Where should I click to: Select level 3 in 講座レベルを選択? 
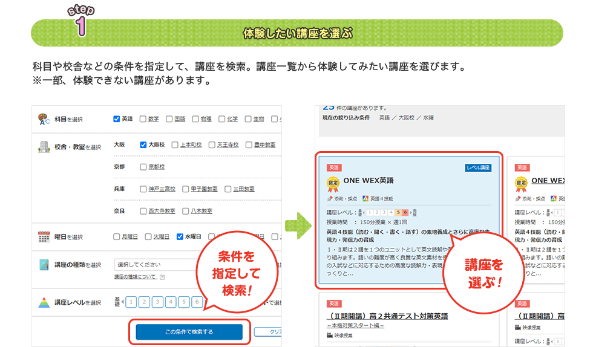pos(157,302)
